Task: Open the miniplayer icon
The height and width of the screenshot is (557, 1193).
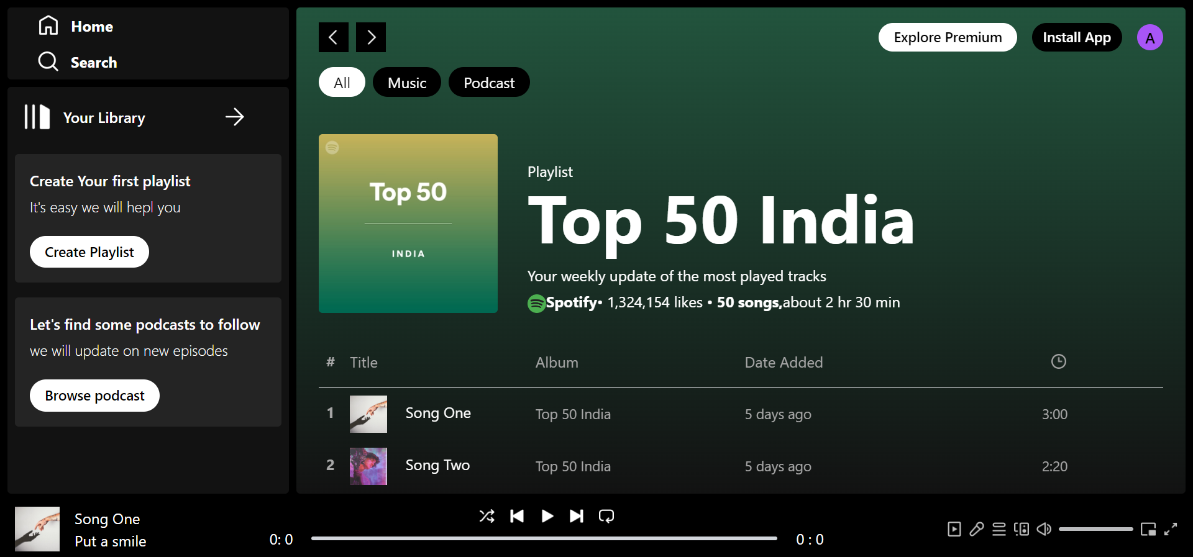Action: 1148,529
